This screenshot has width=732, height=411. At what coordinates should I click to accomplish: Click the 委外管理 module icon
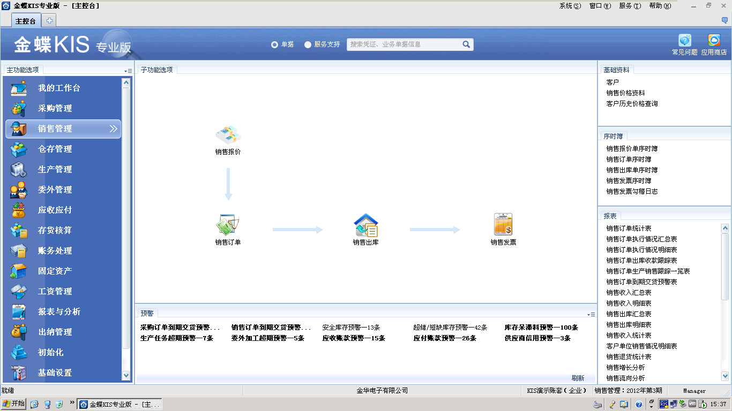click(x=19, y=189)
